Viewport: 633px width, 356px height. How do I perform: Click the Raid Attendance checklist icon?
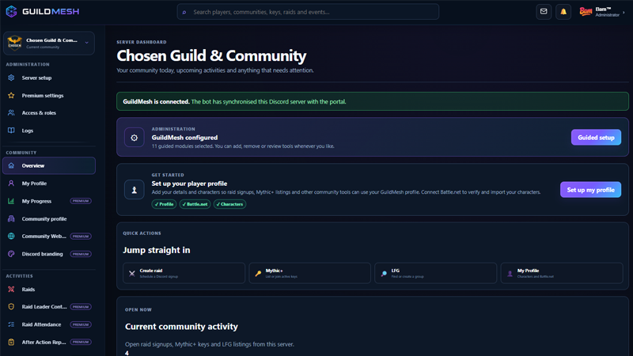[x=11, y=324]
